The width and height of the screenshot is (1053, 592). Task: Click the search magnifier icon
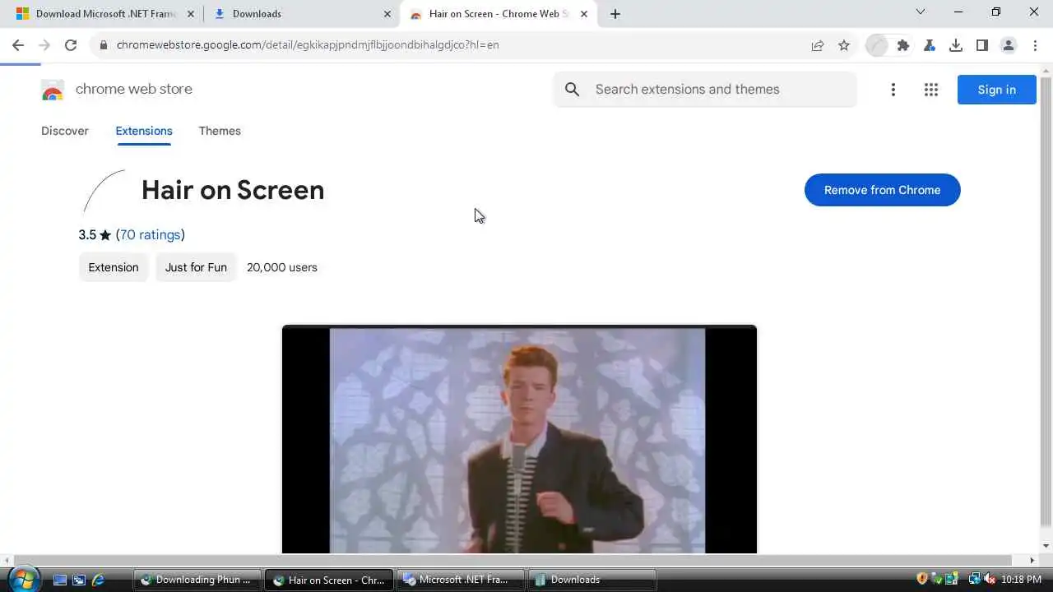point(573,90)
